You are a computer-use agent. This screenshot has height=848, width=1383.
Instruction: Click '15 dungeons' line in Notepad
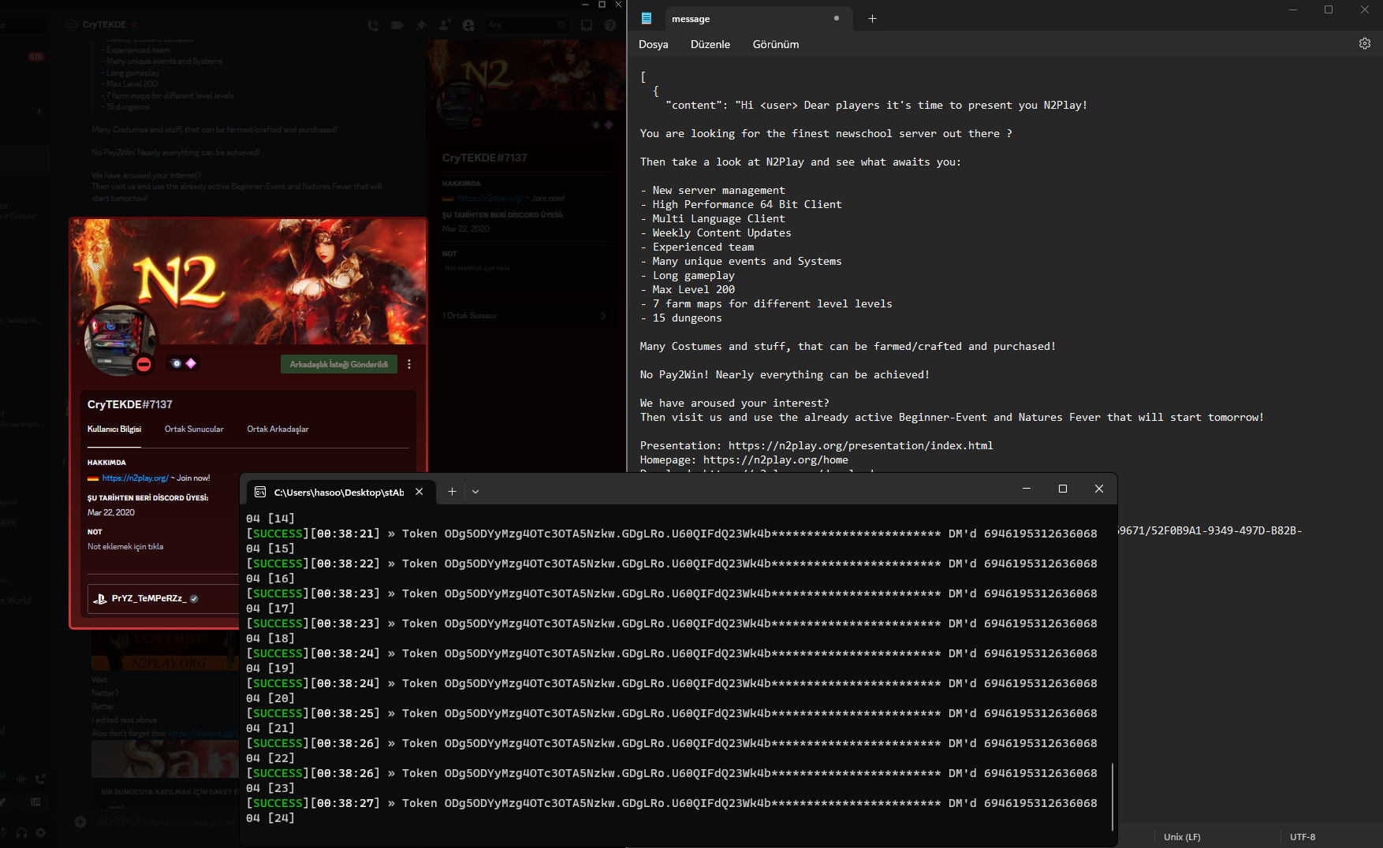click(x=680, y=318)
